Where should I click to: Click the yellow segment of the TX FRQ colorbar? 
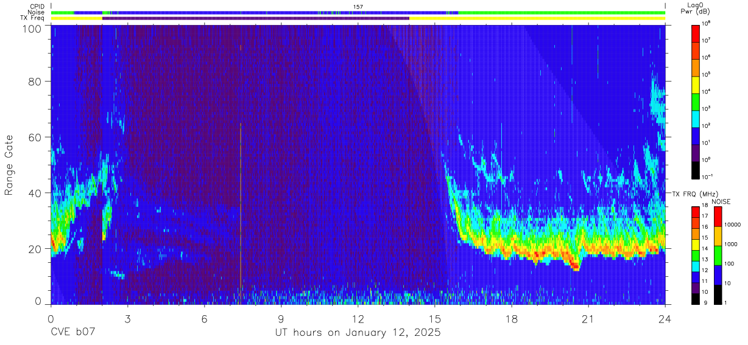pyautogui.click(x=696, y=244)
